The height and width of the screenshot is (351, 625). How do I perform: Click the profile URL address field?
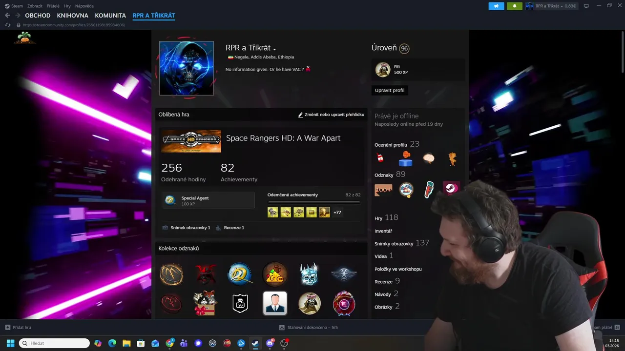coord(74,25)
